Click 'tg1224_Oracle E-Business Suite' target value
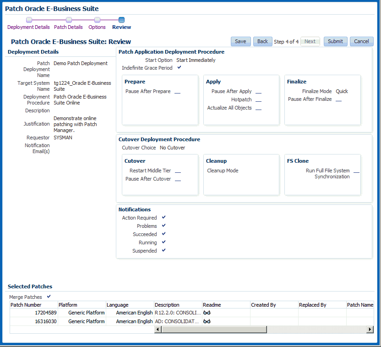The image size is (381, 347). [82, 86]
